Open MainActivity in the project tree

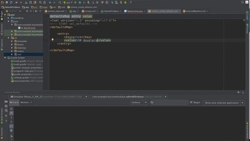click(x=30, y=28)
